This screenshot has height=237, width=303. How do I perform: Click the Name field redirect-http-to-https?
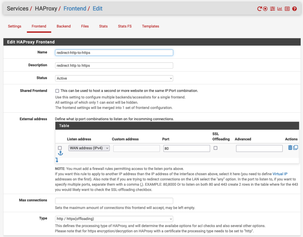click(114, 53)
